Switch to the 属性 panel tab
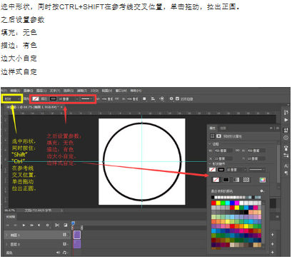Image resolution: width=292 pixels, height=259 pixels. point(212,128)
